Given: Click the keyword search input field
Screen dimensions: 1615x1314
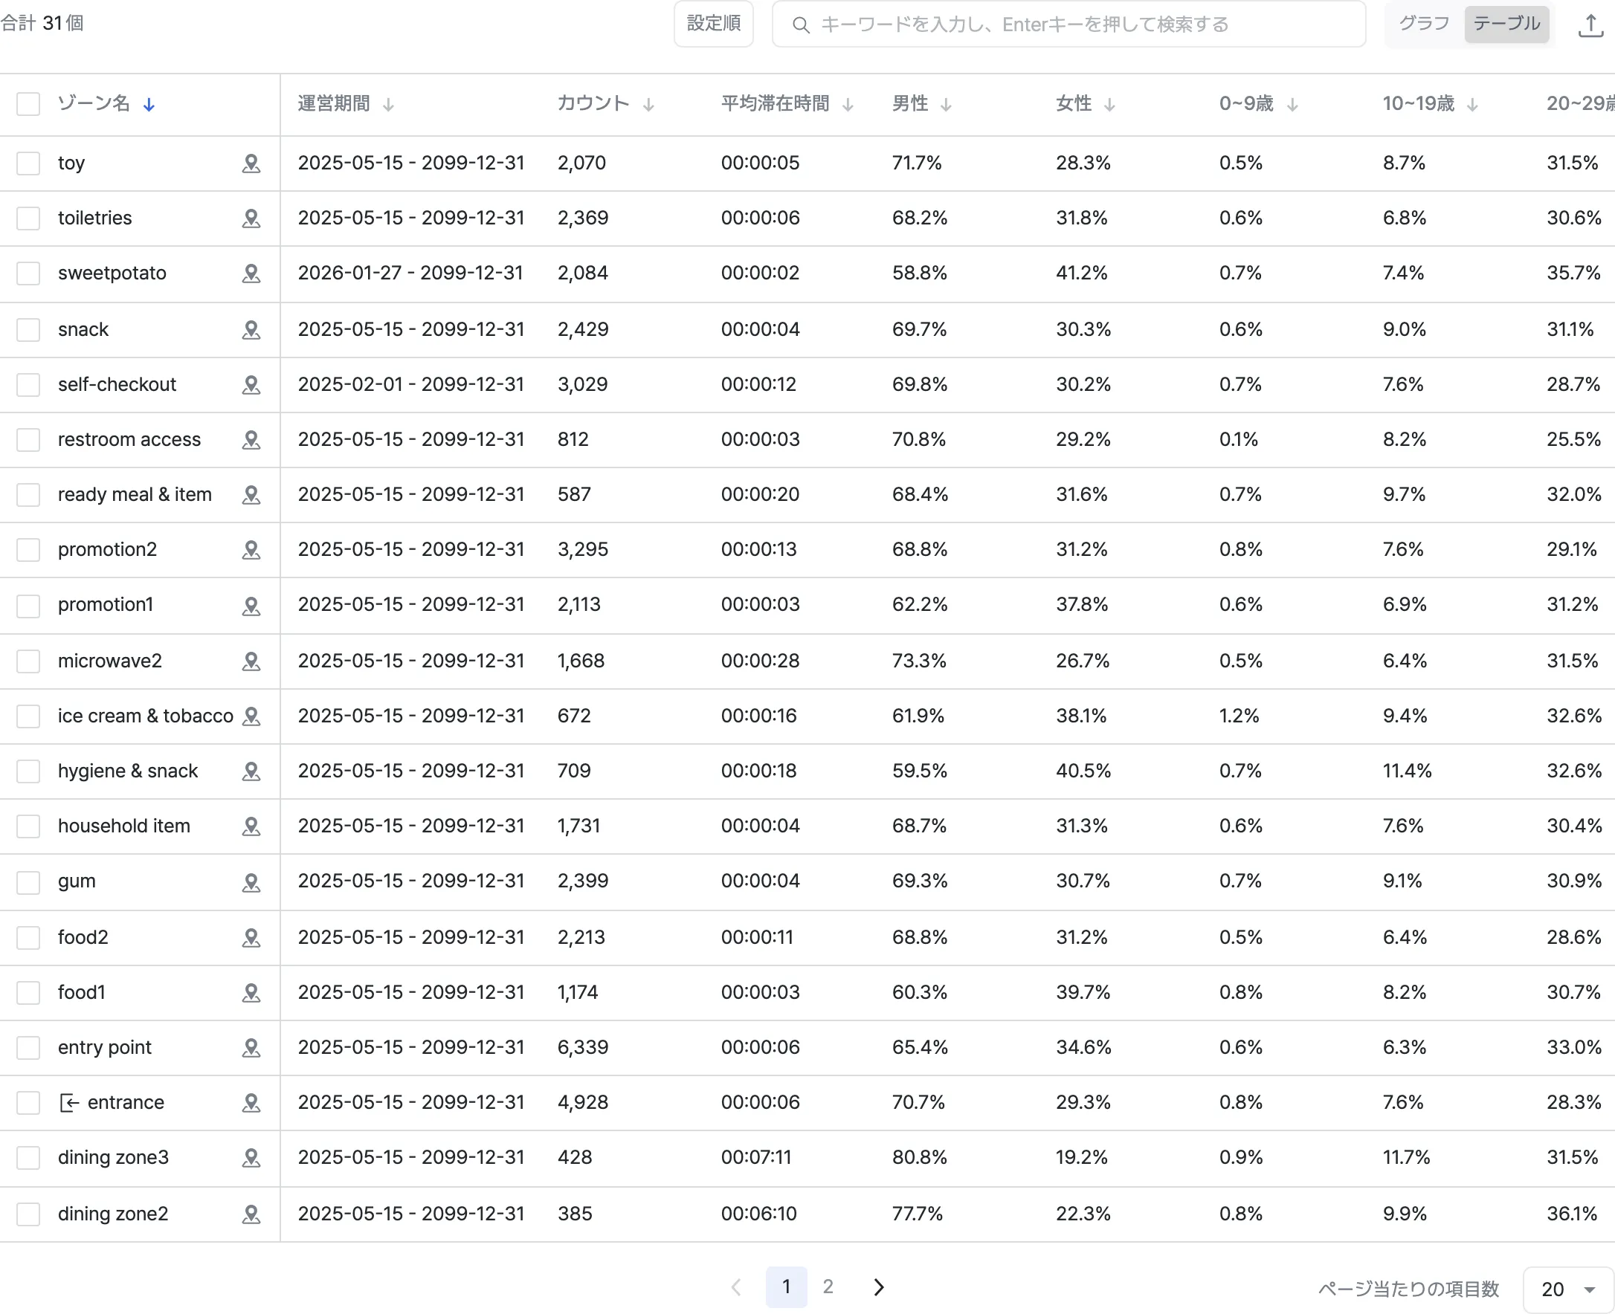Looking at the screenshot, I should 1068,25.
